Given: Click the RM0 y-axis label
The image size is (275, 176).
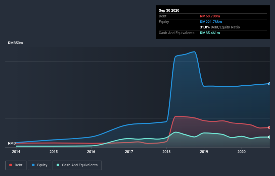Looking at the screenshot, I should click(12, 143).
